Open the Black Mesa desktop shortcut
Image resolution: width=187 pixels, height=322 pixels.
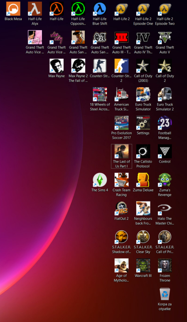[13, 9]
